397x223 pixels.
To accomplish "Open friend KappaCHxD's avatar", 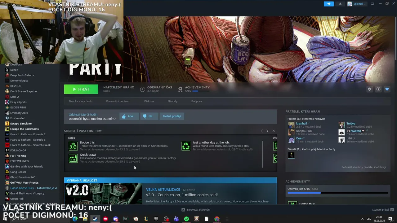I will tap(291, 133).
